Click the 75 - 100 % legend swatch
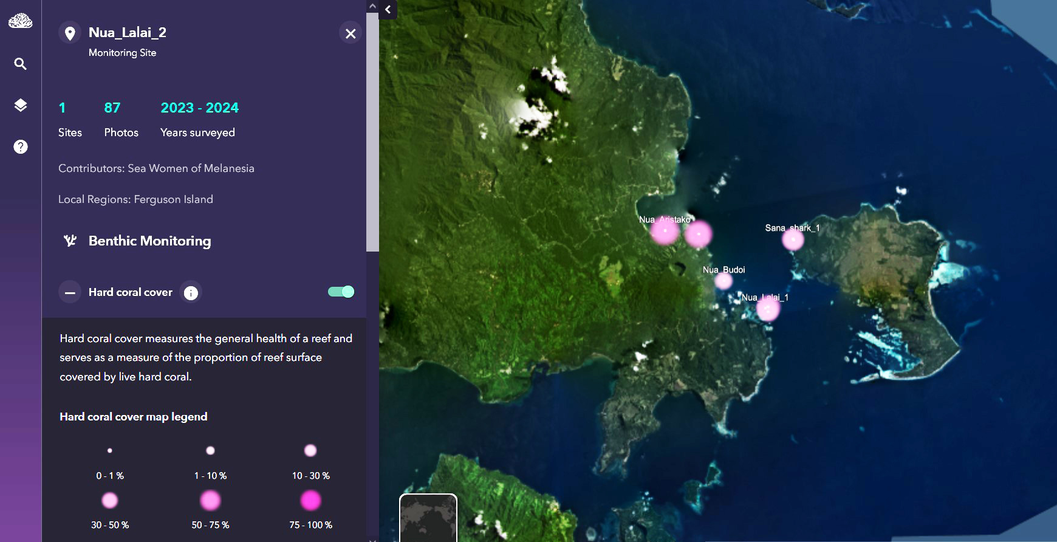 tap(310, 501)
